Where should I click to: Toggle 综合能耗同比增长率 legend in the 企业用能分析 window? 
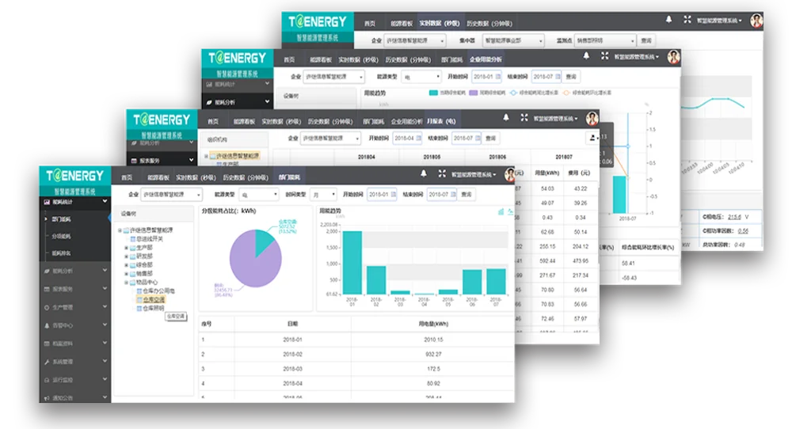(535, 93)
